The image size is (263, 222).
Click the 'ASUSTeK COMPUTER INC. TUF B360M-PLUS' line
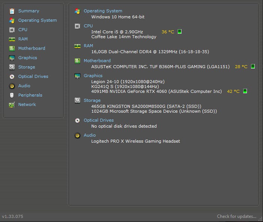click(x=160, y=67)
